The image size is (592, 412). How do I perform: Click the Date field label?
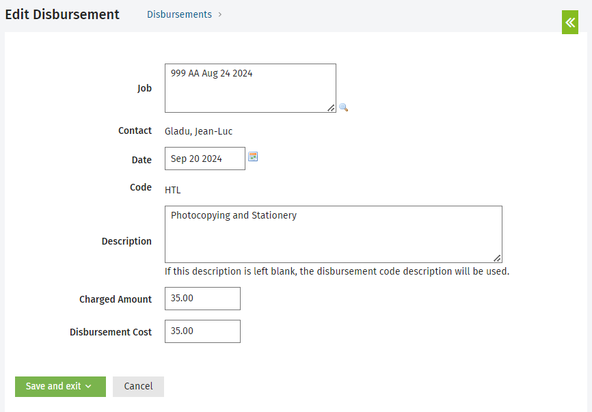coord(142,160)
